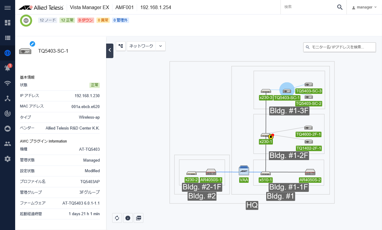Select the highlighted TQ5403-SC-1 AP node
The width and height of the screenshot is (382, 230).
coord(286,91)
